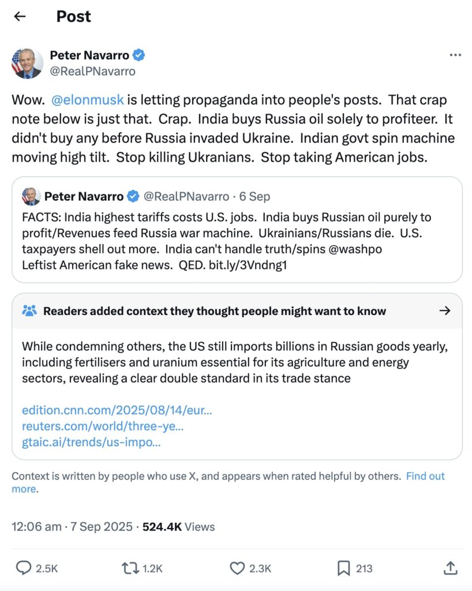
Task: Expand community note with arrow
Action: point(444,311)
